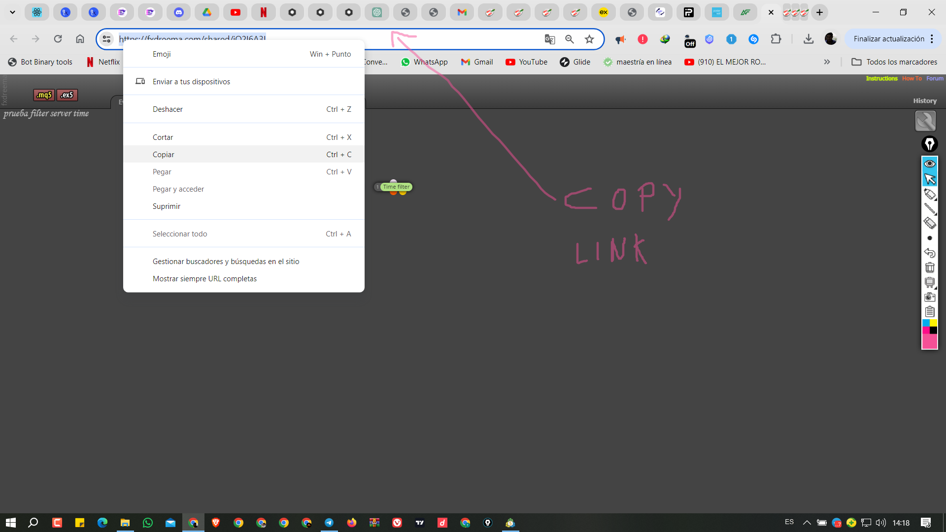Undo the last drawing stroke

point(930,253)
